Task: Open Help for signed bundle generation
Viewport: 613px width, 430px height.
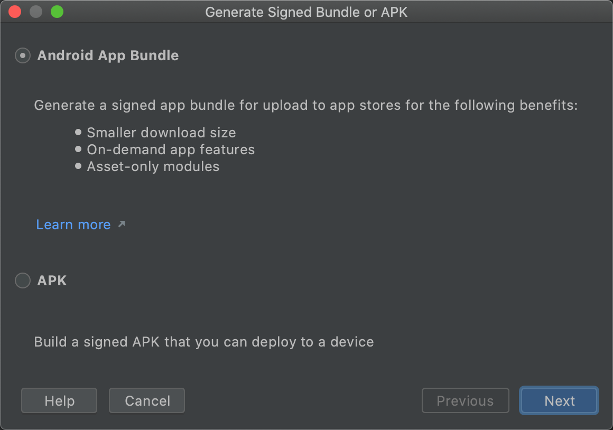Action: (x=59, y=400)
